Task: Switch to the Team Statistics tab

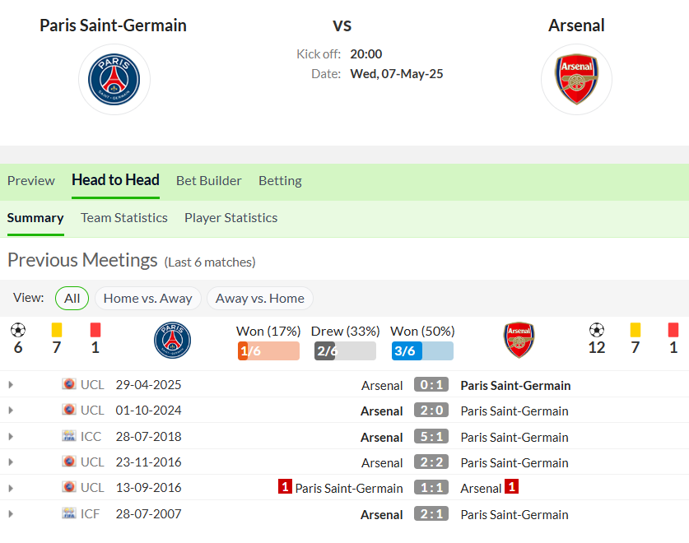Action: point(124,218)
